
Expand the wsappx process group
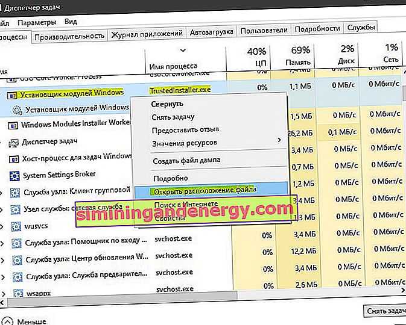click(x=4, y=294)
